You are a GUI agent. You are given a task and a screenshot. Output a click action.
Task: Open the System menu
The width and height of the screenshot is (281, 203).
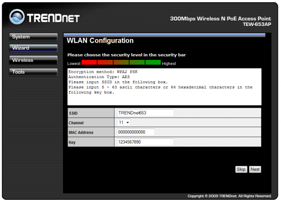click(34, 37)
